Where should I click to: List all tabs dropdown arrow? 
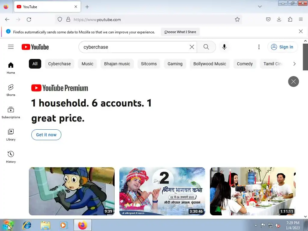(260, 7)
